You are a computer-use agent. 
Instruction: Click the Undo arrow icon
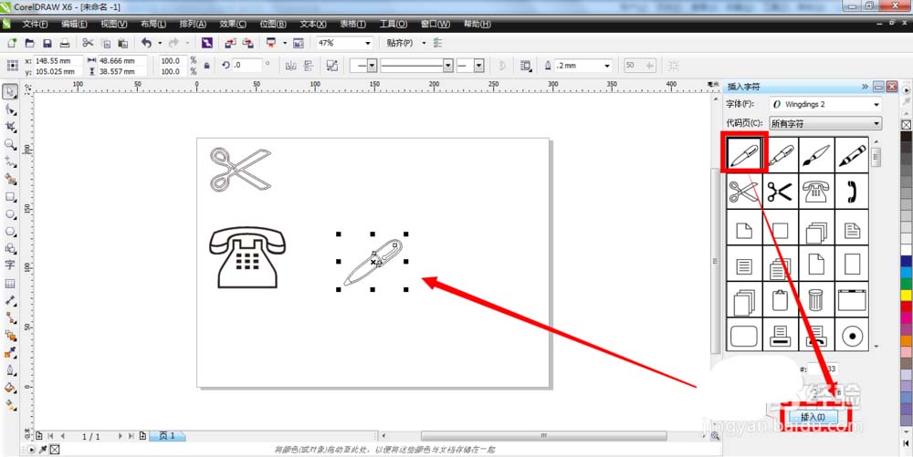pyautogui.click(x=146, y=43)
